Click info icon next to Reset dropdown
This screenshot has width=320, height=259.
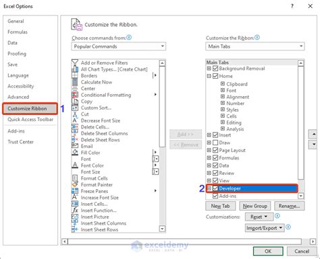(x=277, y=216)
